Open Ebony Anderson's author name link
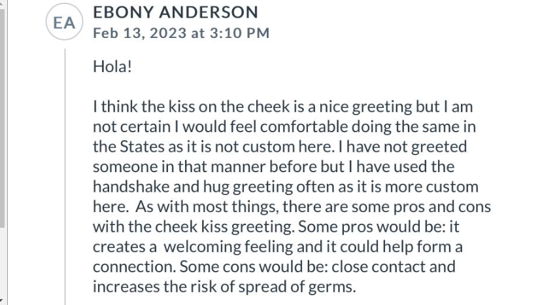Screen dimensions: 557x305 [x=175, y=12]
